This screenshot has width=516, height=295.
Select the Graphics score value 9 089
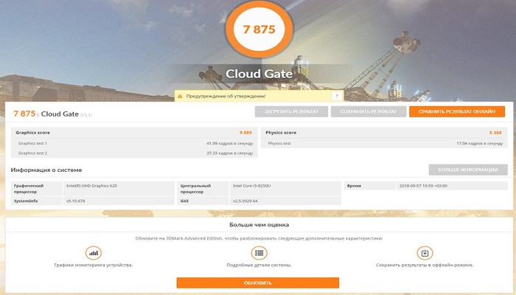[x=245, y=133]
